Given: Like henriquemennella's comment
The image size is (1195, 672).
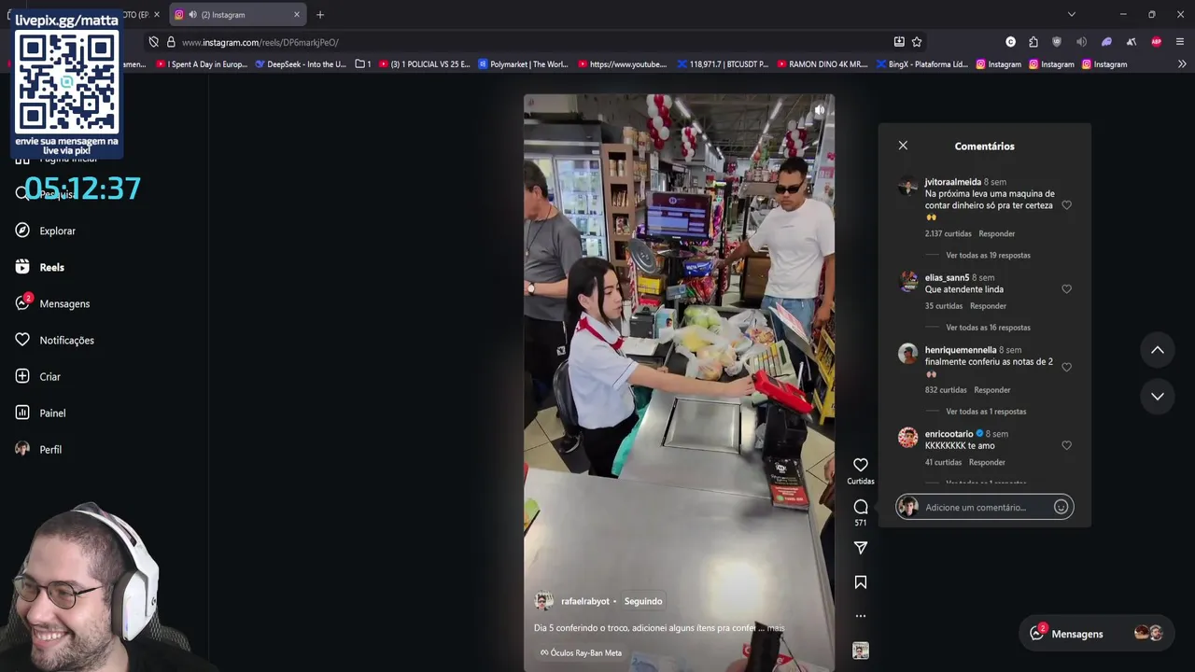Looking at the screenshot, I should tap(1066, 367).
